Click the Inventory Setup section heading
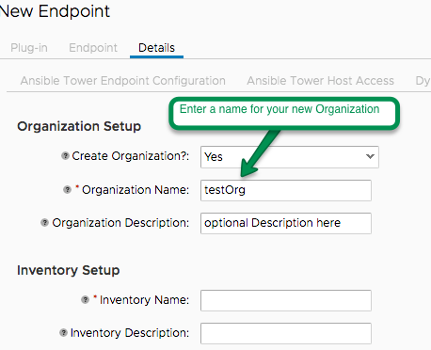The width and height of the screenshot is (431, 350). (x=69, y=270)
